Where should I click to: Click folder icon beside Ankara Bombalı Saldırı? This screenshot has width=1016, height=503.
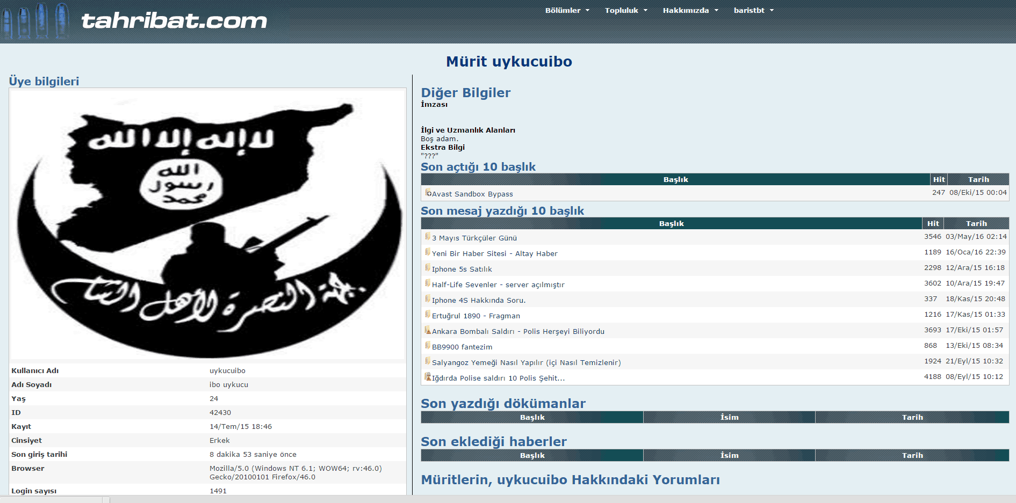pos(428,330)
